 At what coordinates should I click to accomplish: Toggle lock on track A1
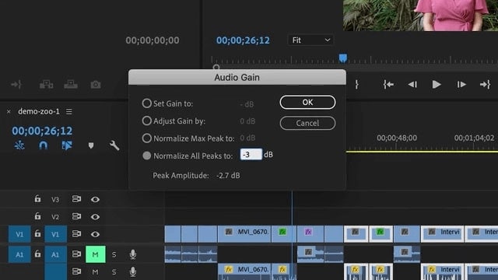[37, 254]
